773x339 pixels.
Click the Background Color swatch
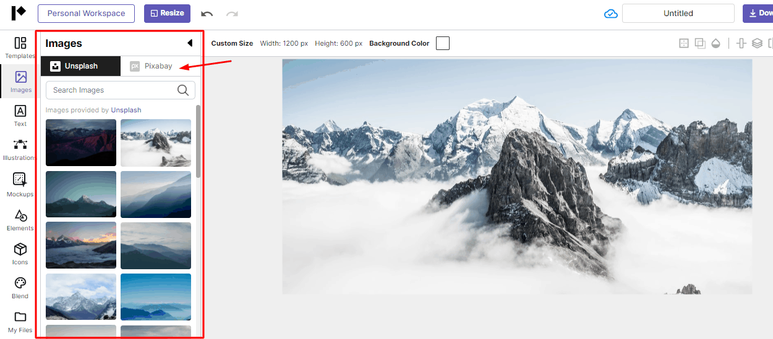click(x=442, y=43)
